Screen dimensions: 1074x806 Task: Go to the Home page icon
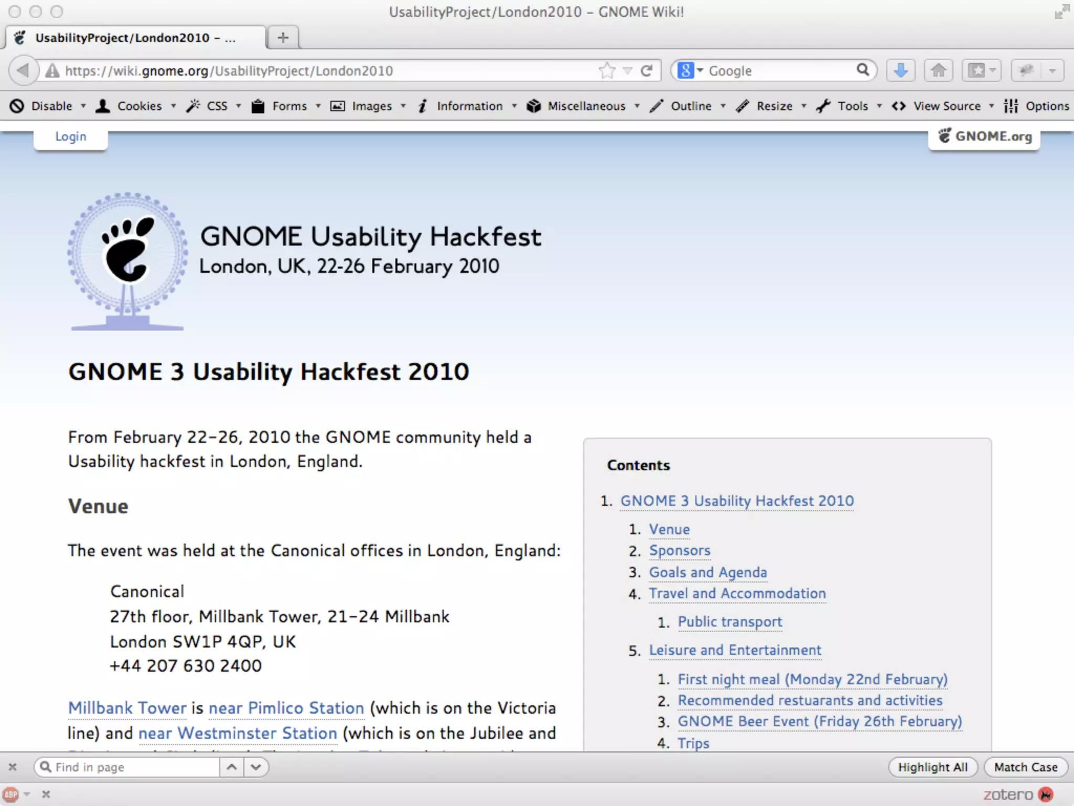click(938, 70)
